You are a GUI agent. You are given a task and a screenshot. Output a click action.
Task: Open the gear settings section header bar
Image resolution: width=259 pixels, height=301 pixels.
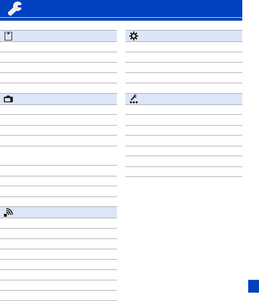point(184,36)
